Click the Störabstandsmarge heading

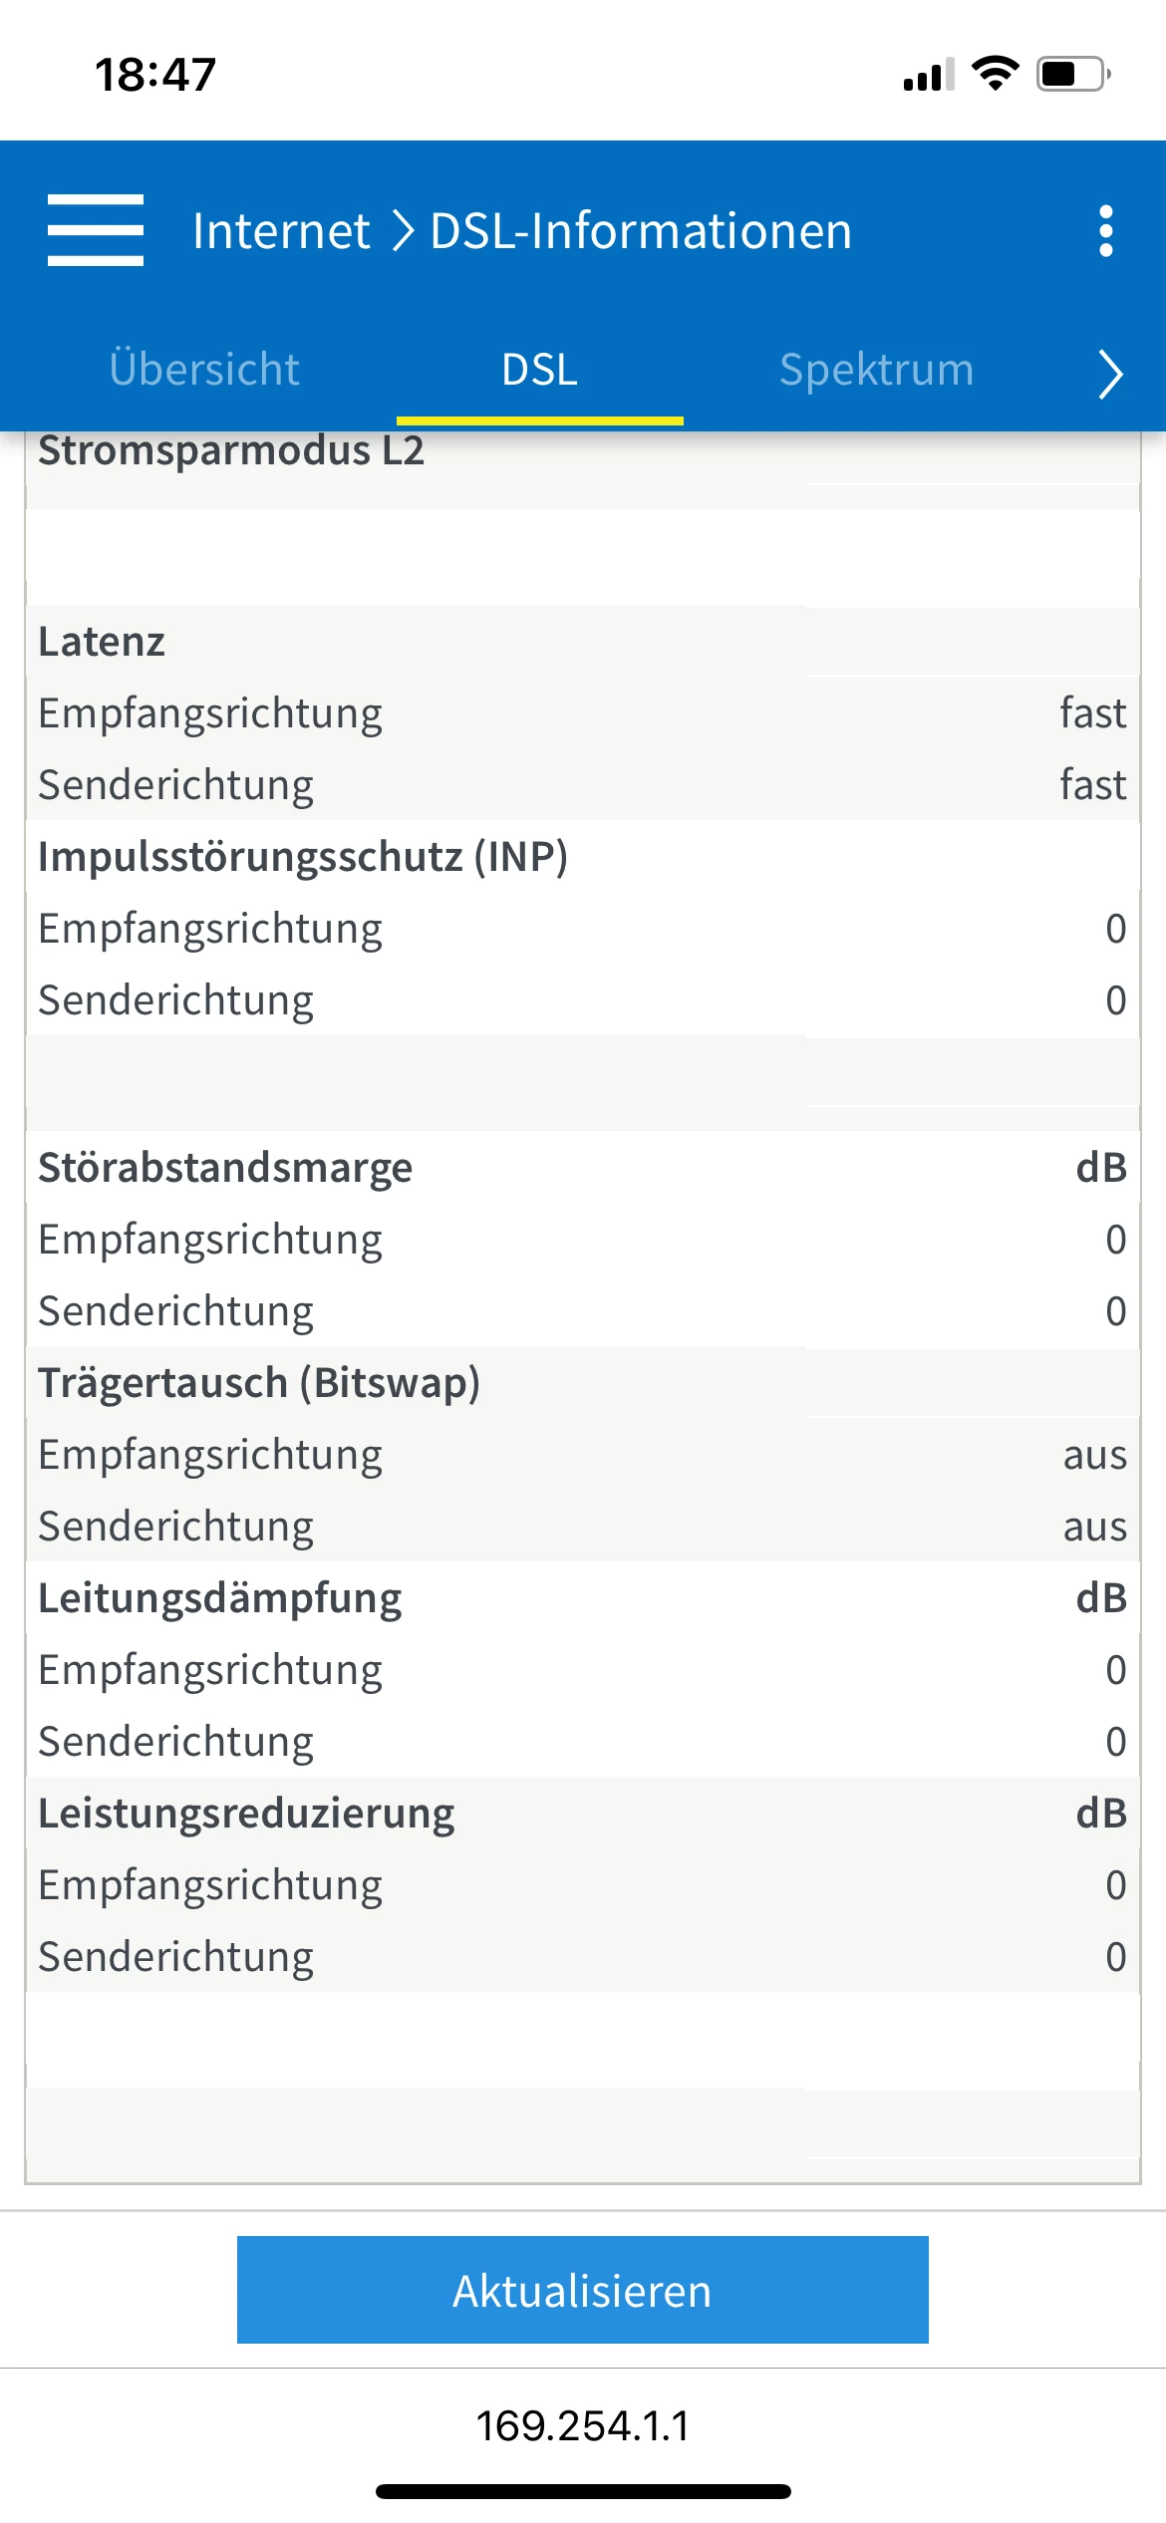225,1168
